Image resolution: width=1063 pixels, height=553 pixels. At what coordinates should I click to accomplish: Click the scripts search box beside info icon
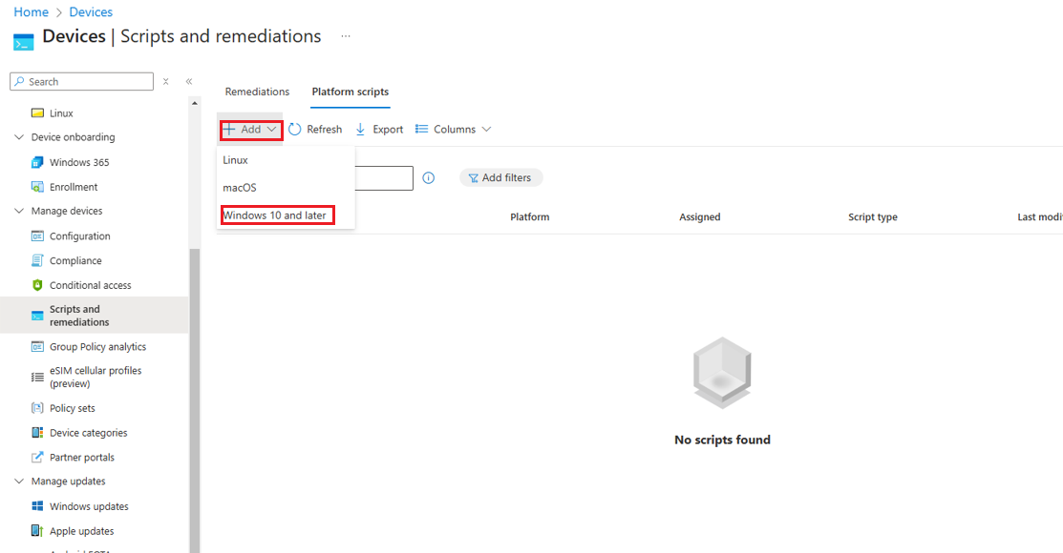(383, 178)
